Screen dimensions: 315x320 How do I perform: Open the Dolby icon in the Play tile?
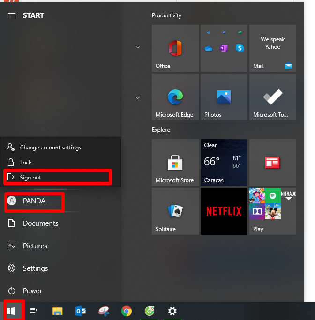[x=257, y=211]
